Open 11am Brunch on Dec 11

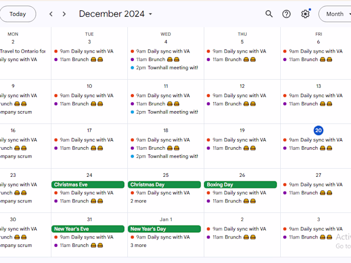[x=155, y=104]
